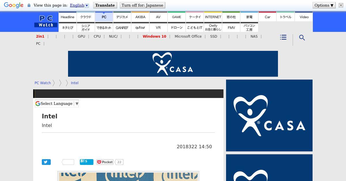
Task: Open the GAME tab
Action: (176, 17)
